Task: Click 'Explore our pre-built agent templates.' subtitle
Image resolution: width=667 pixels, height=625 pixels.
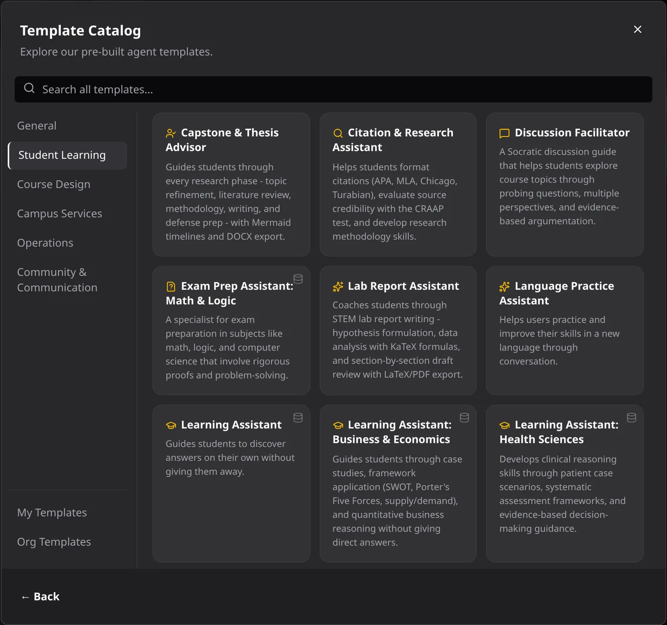Action: [x=116, y=52]
